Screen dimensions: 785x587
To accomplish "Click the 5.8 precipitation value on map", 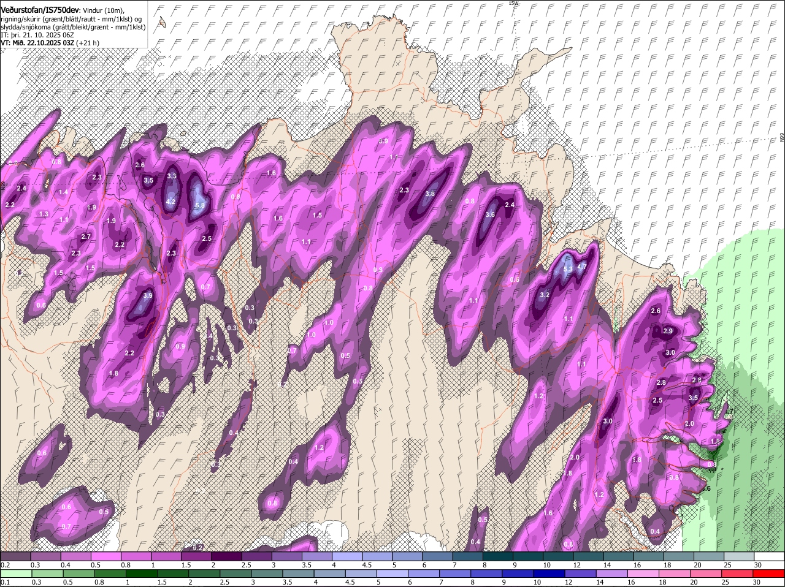I will click(199, 205).
